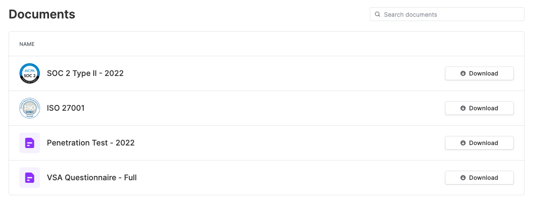
Task: Click the NAME column header
Action: pyautogui.click(x=27, y=44)
